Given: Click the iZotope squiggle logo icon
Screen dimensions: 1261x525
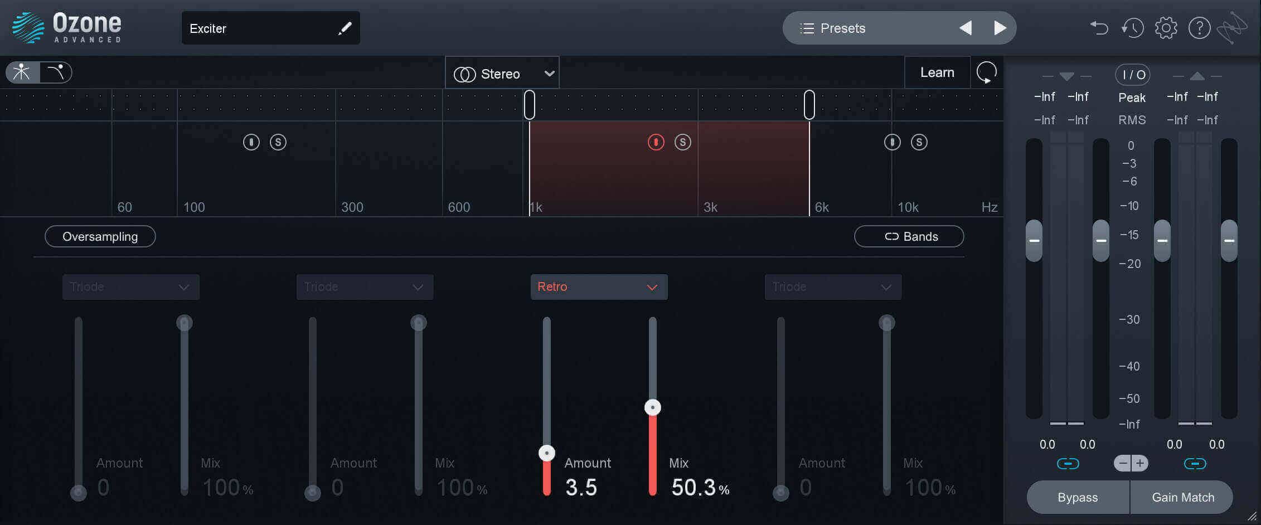Looking at the screenshot, I should (x=1231, y=27).
